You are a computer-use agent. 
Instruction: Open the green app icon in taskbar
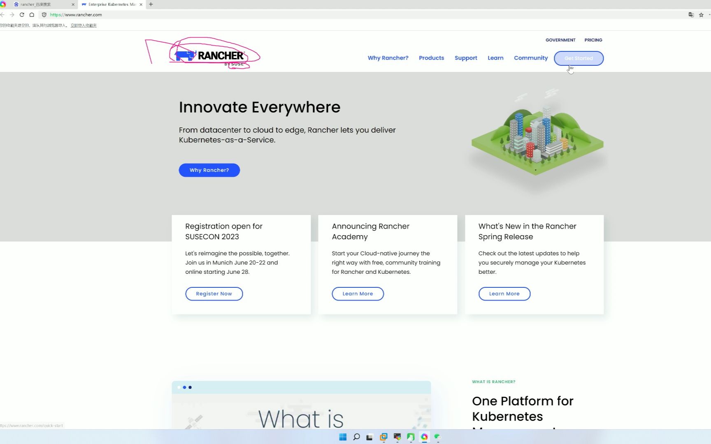[411, 437]
